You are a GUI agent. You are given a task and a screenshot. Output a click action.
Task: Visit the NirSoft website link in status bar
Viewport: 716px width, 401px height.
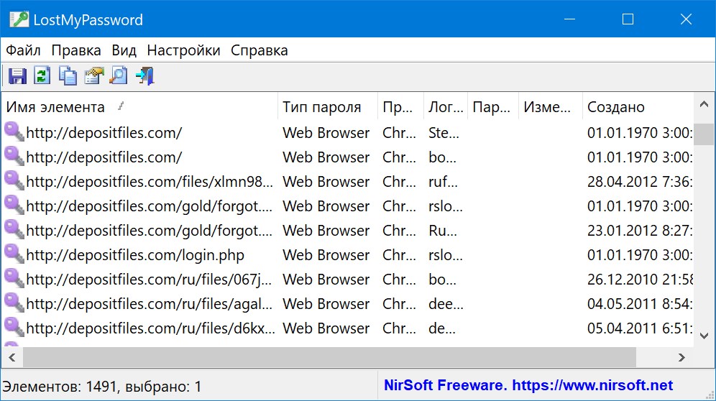tap(528, 385)
